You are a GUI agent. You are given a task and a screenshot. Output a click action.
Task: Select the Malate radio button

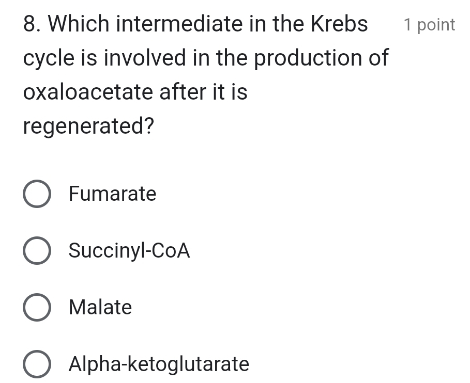pyautogui.click(x=37, y=308)
